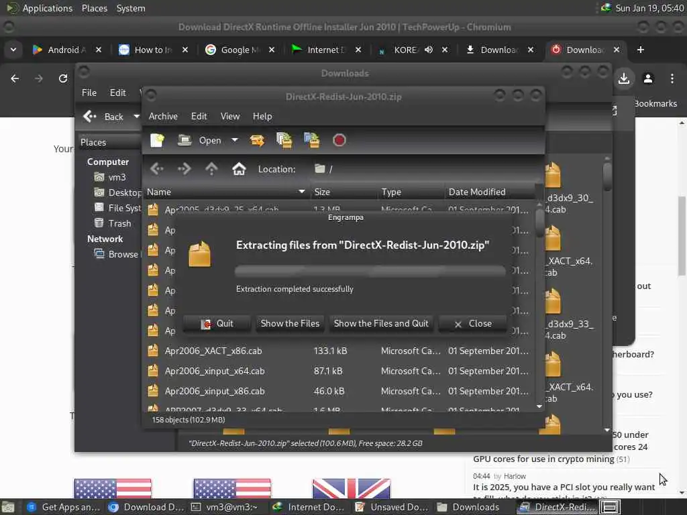Sort archive list by Name column

pos(226,192)
